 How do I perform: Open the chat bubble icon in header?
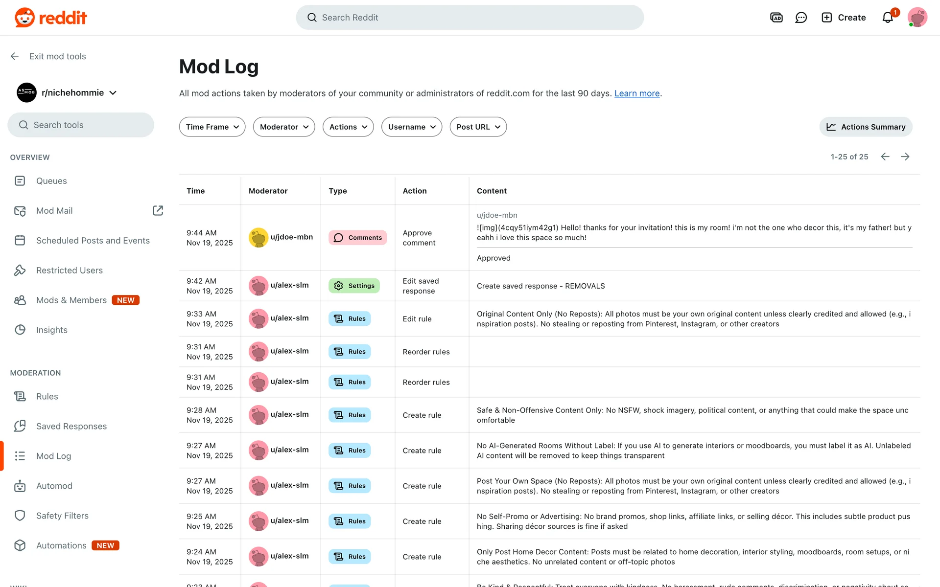[801, 18]
